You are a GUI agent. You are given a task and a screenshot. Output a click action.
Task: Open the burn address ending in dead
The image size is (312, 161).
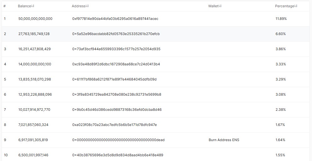(x=118, y=140)
